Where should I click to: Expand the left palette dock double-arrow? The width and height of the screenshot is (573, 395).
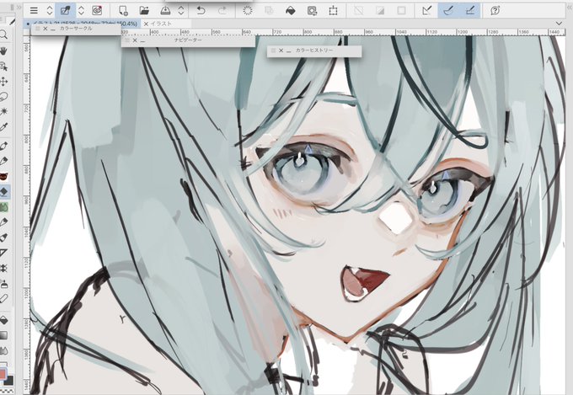click(19, 8)
